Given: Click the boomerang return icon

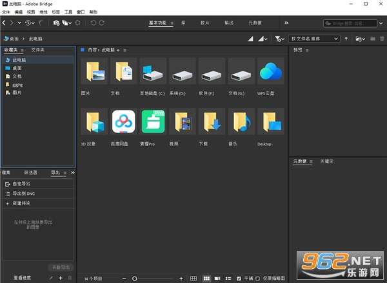Looking at the screenshot, I should (x=41, y=23).
